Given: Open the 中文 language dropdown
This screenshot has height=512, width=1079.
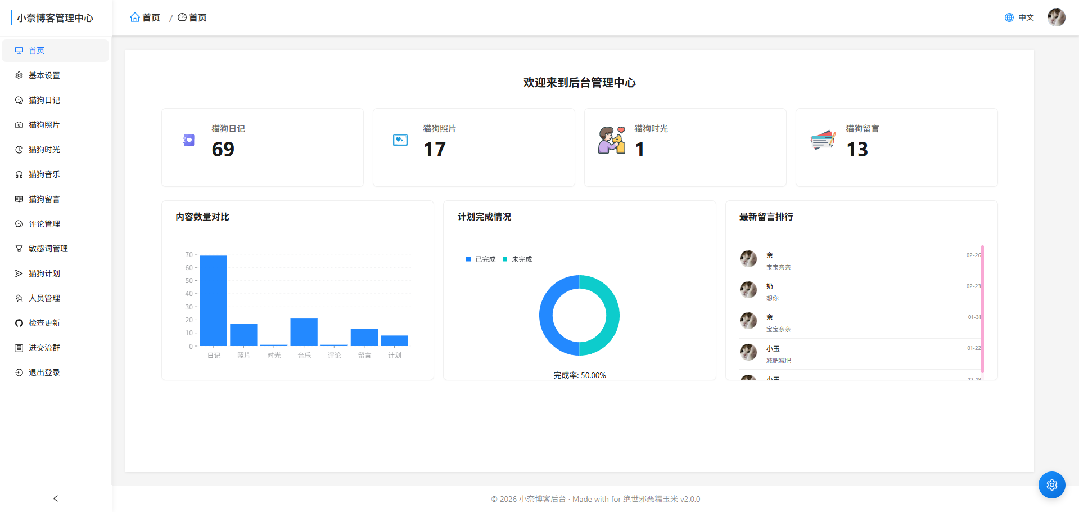Looking at the screenshot, I should click(1026, 17).
